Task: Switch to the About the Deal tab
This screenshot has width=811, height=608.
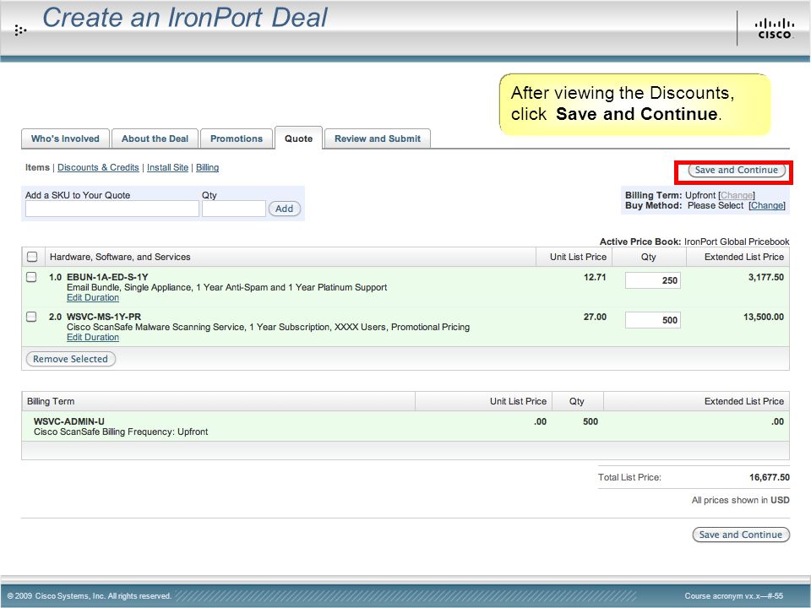Action: click(x=155, y=138)
